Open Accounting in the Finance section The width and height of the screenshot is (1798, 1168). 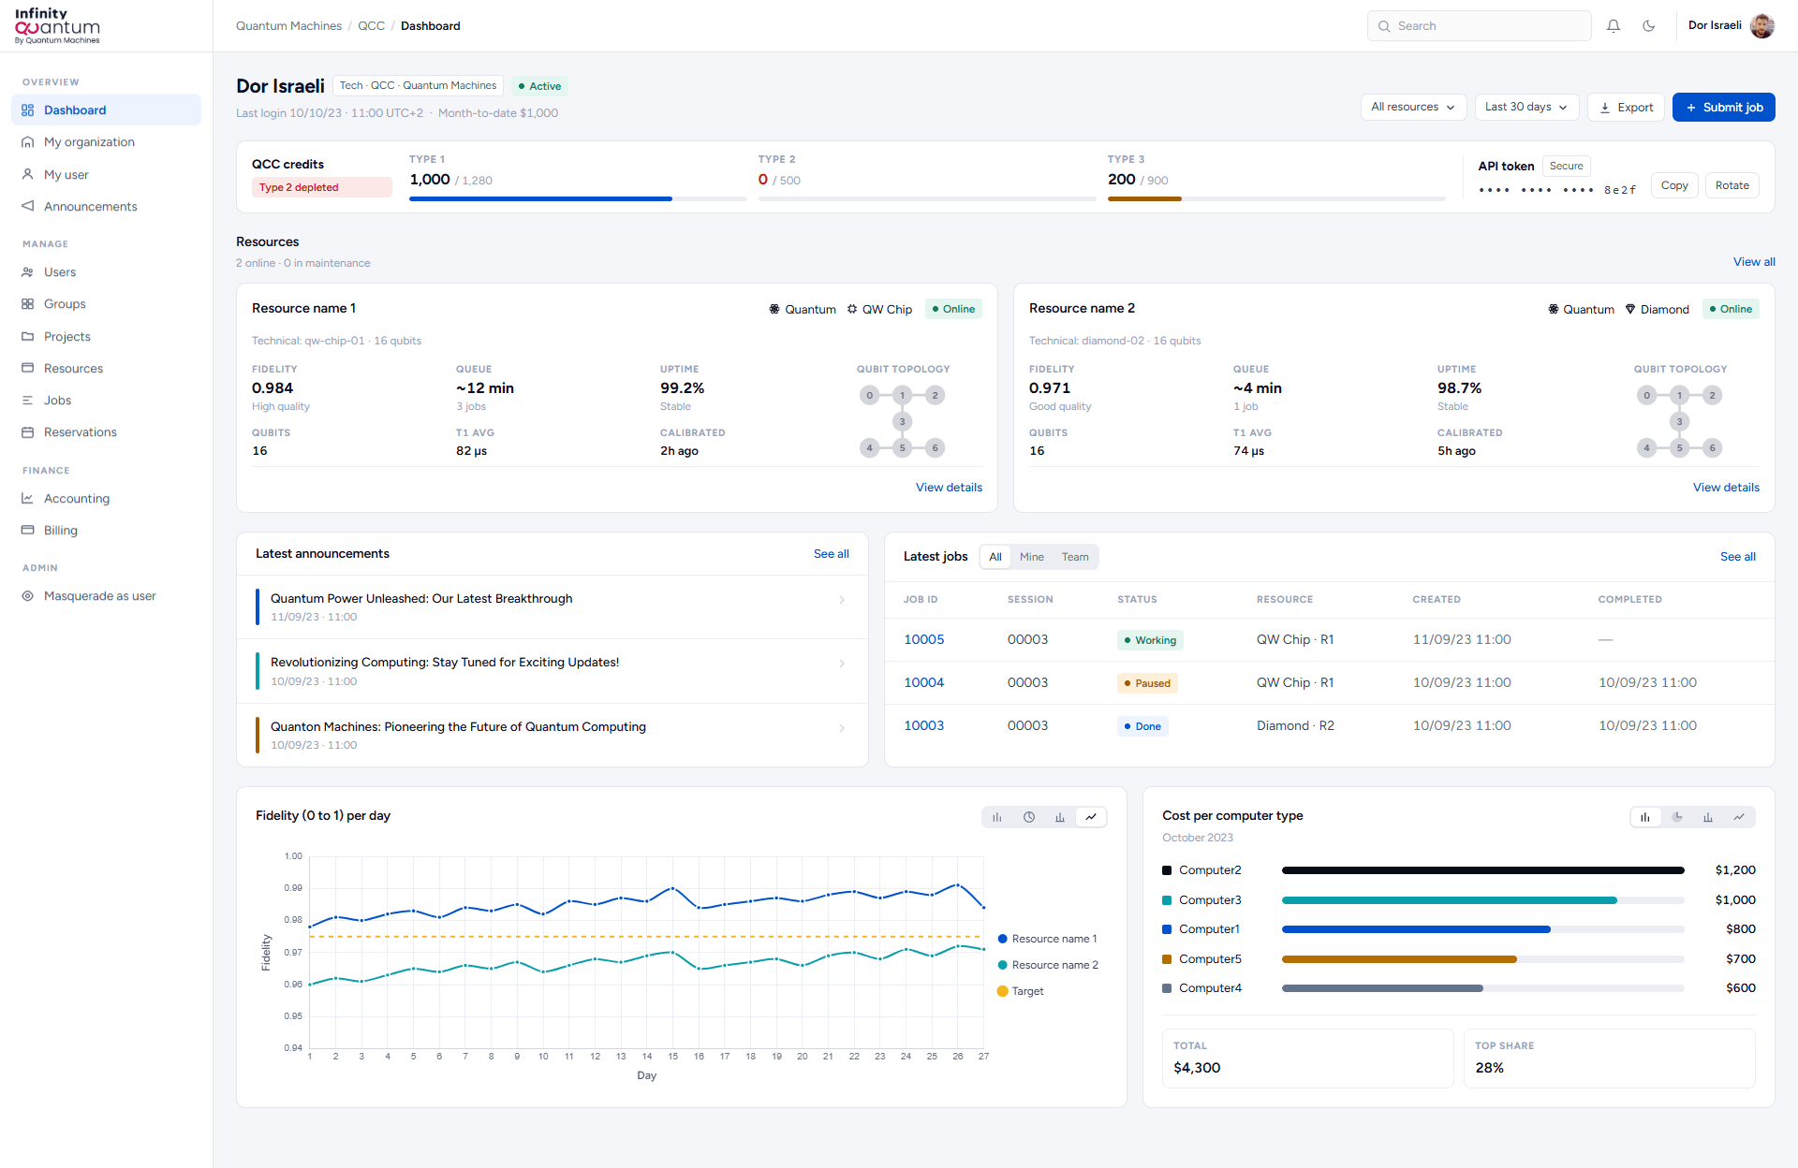point(106,499)
